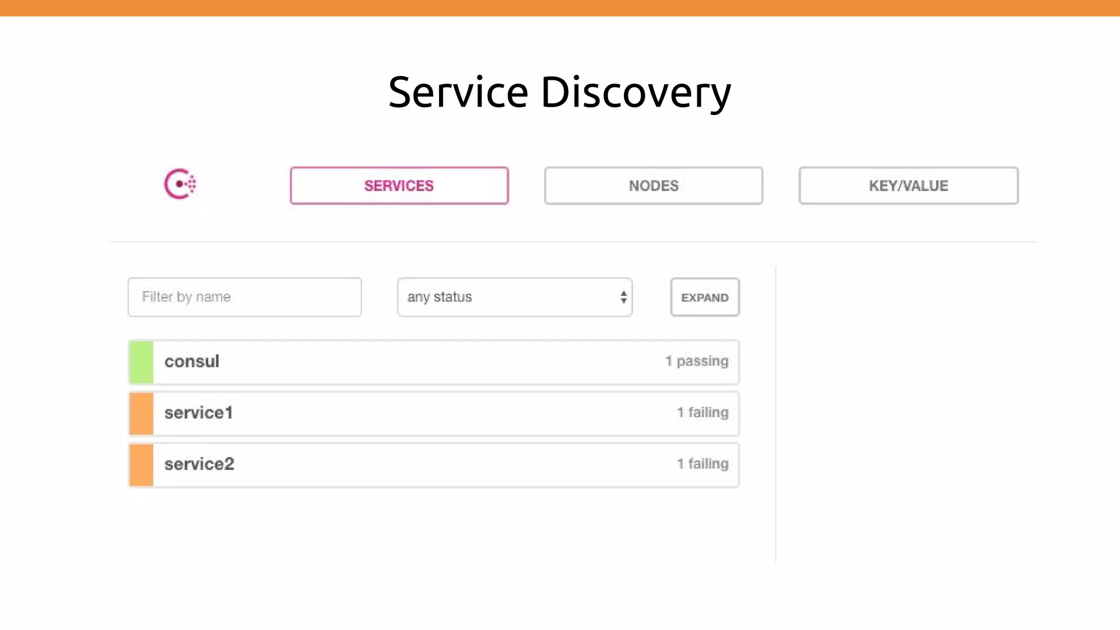Click consul's green status indicator
1120x630 pixels.
pos(141,362)
